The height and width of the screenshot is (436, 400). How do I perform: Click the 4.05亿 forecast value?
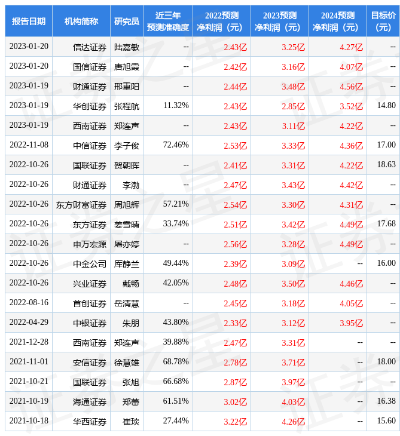point(352,303)
